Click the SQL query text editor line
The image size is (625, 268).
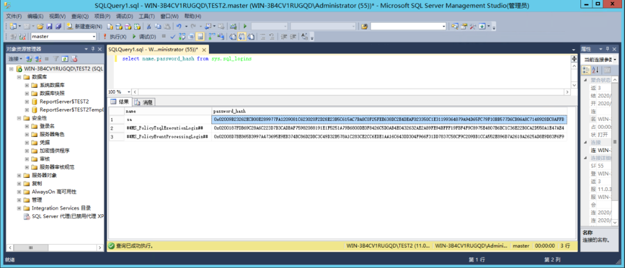pos(187,59)
